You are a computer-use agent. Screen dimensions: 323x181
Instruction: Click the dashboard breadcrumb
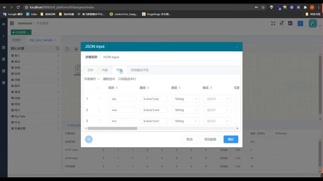click(25, 23)
